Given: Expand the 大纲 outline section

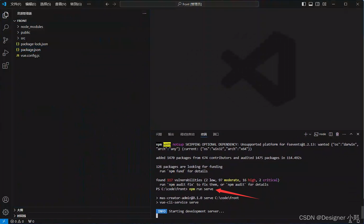Looking at the screenshot, I should tap(81, 210).
